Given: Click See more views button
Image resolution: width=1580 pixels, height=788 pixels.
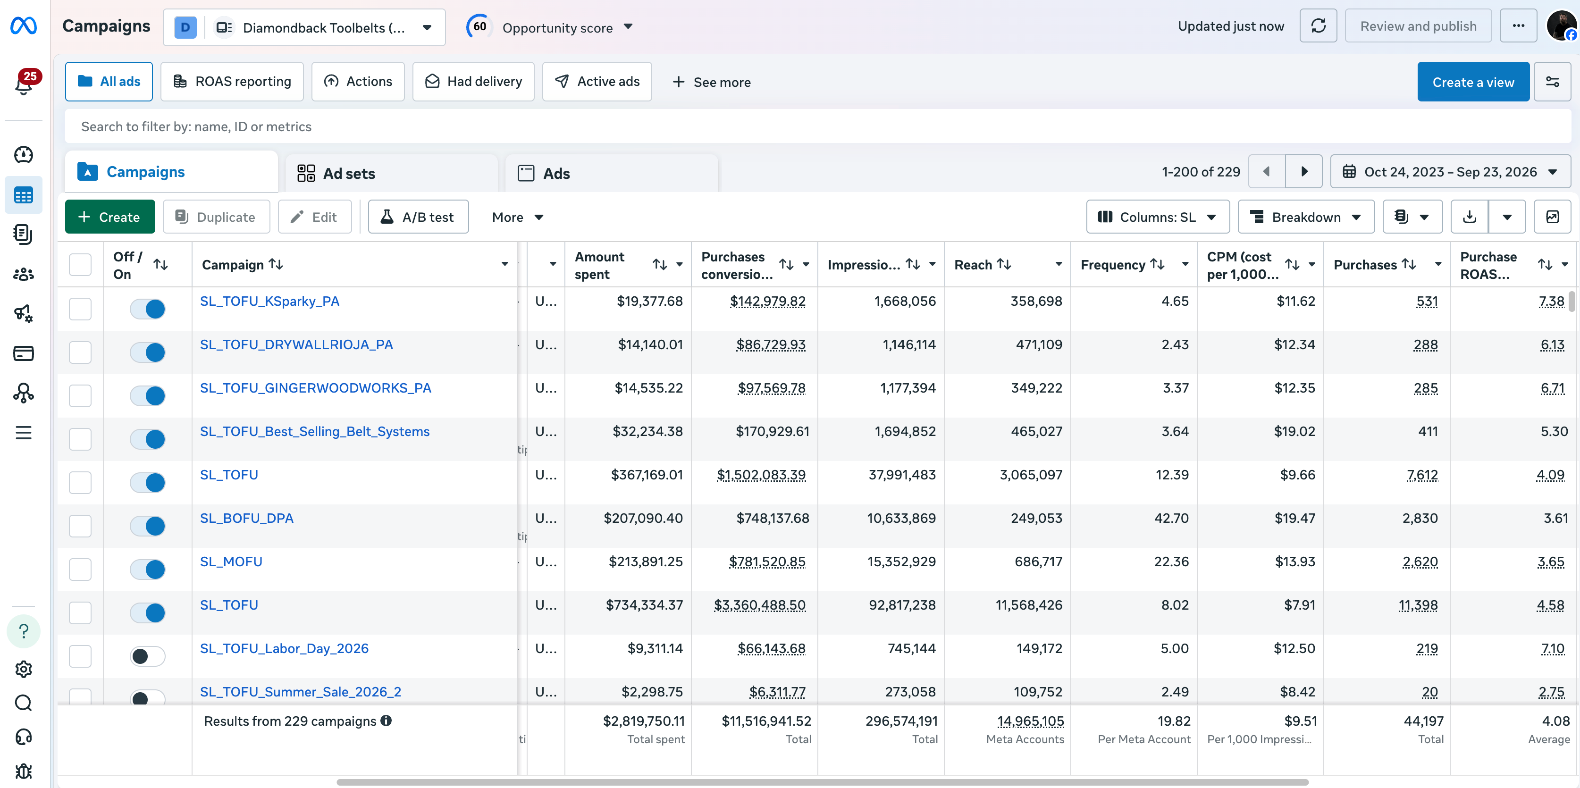Looking at the screenshot, I should point(712,82).
